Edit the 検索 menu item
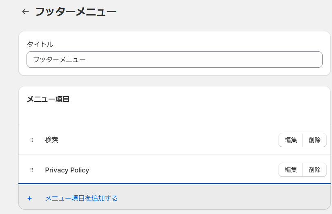The width and height of the screenshot is (332, 214). (291, 140)
